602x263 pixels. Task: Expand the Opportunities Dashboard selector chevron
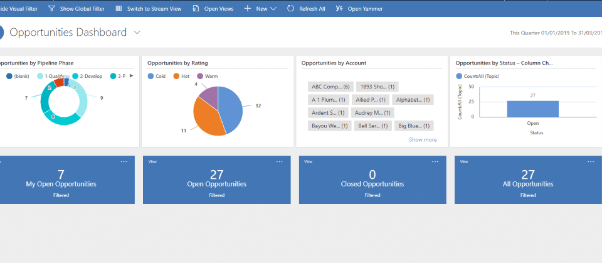pyautogui.click(x=137, y=32)
